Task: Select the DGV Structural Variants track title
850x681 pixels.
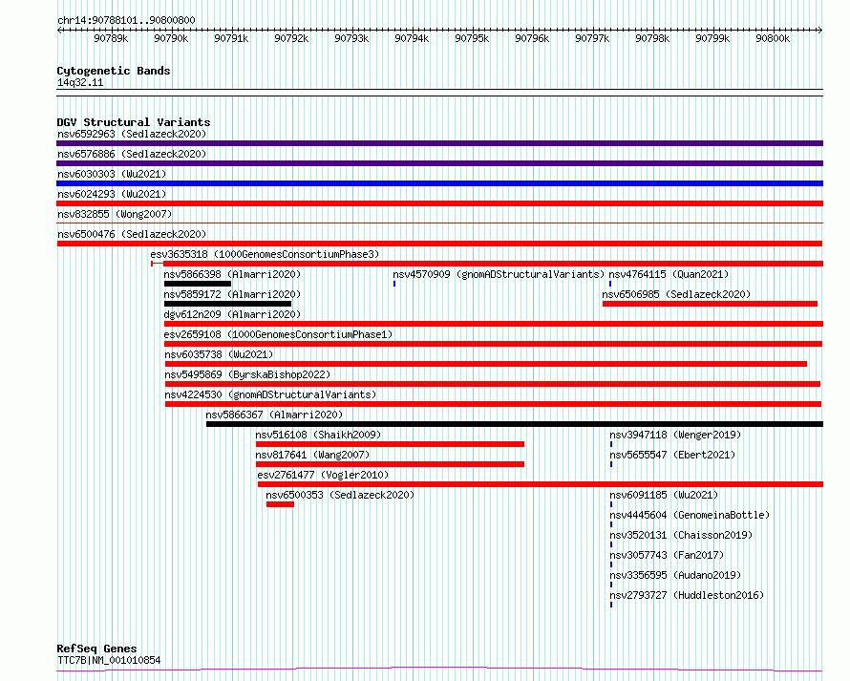Action: point(134,122)
